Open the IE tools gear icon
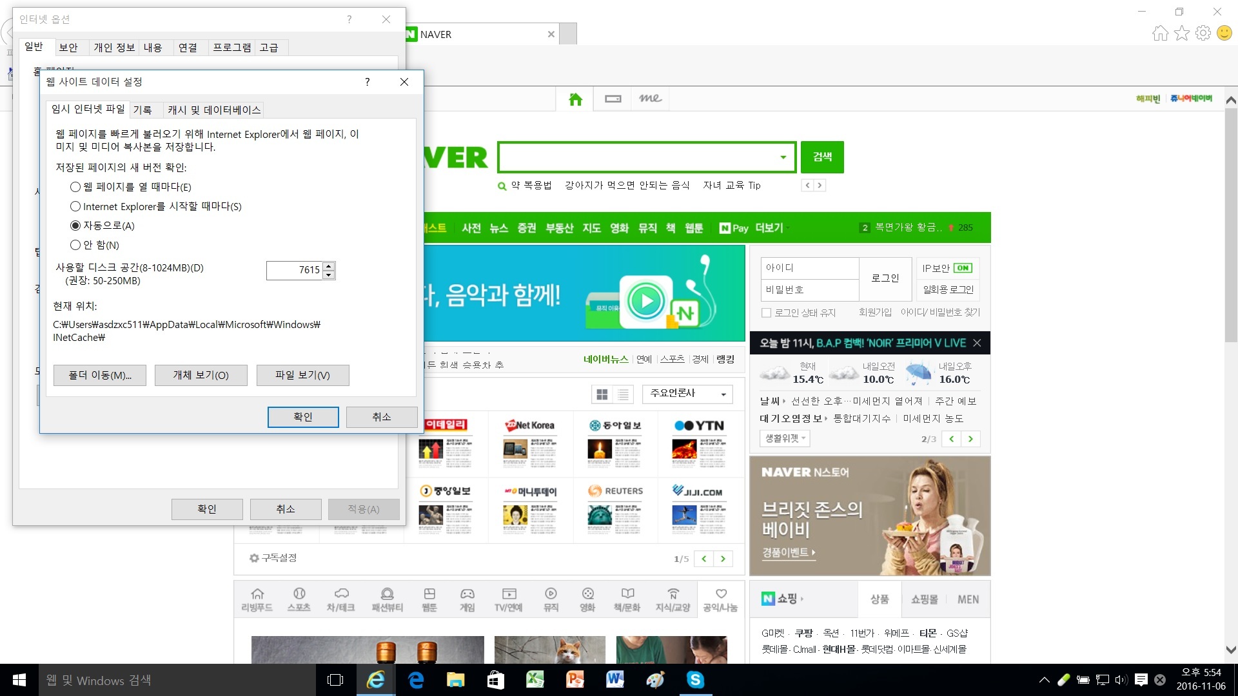Viewport: 1238px width, 696px height. (1203, 33)
